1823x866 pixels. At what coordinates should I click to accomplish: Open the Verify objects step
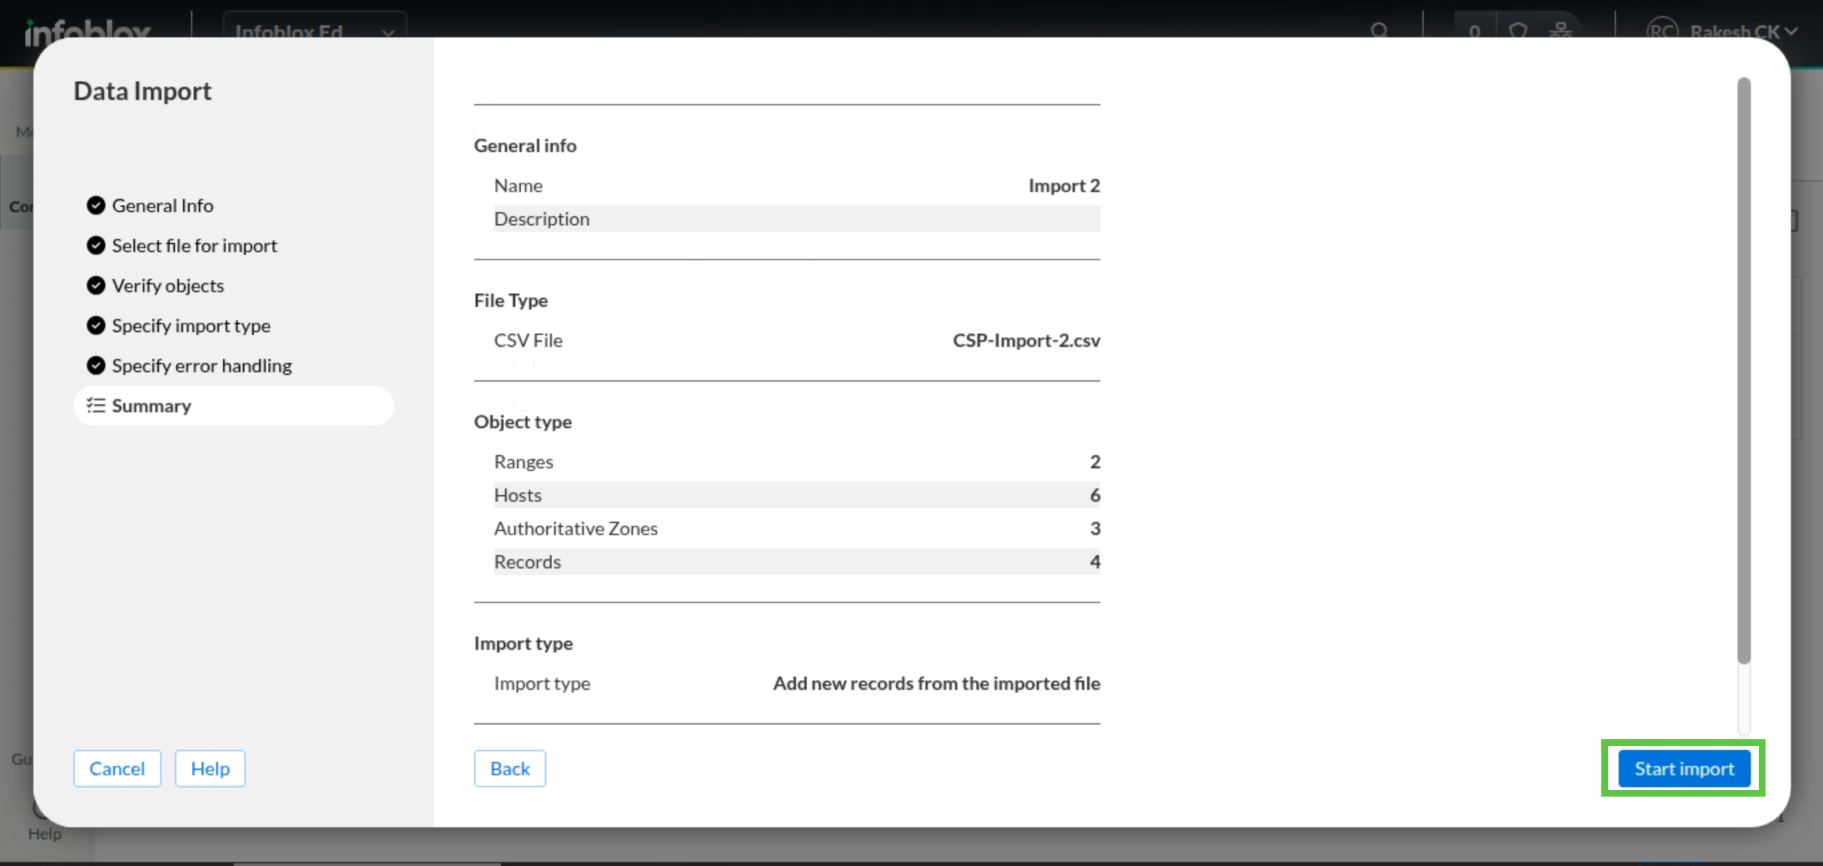tap(168, 285)
